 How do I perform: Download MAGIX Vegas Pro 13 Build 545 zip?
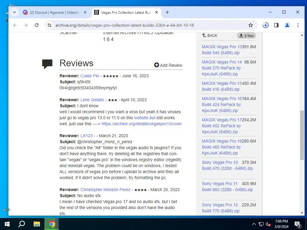(222, 50)
